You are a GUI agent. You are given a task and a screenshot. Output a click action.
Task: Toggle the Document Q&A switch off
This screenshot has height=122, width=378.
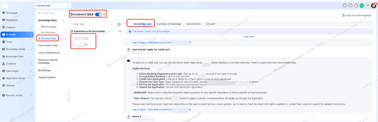pyautogui.click(x=98, y=14)
